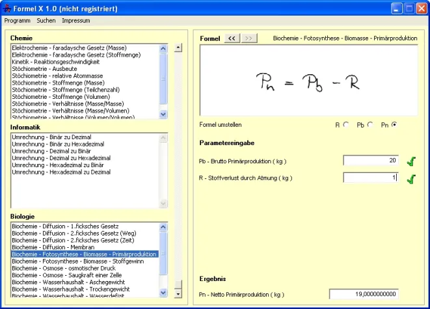The height and width of the screenshot is (309, 430).
Task: Go back with the << formula button
Action: (232, 38)
